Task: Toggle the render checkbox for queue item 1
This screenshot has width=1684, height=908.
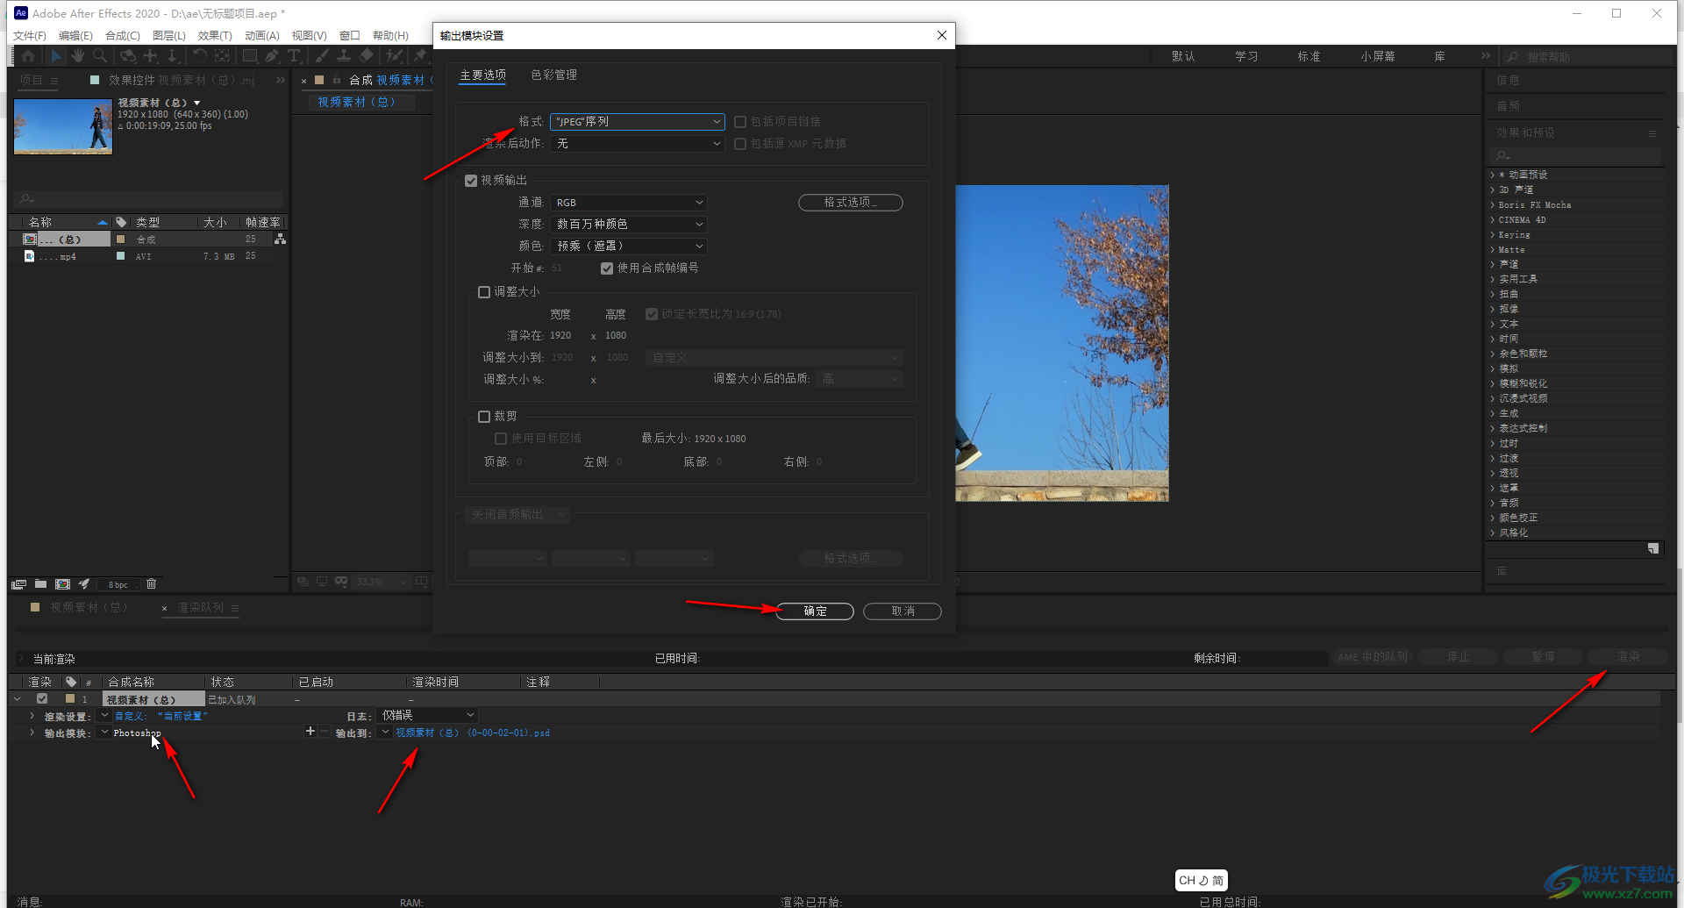Action: (42, 699)
